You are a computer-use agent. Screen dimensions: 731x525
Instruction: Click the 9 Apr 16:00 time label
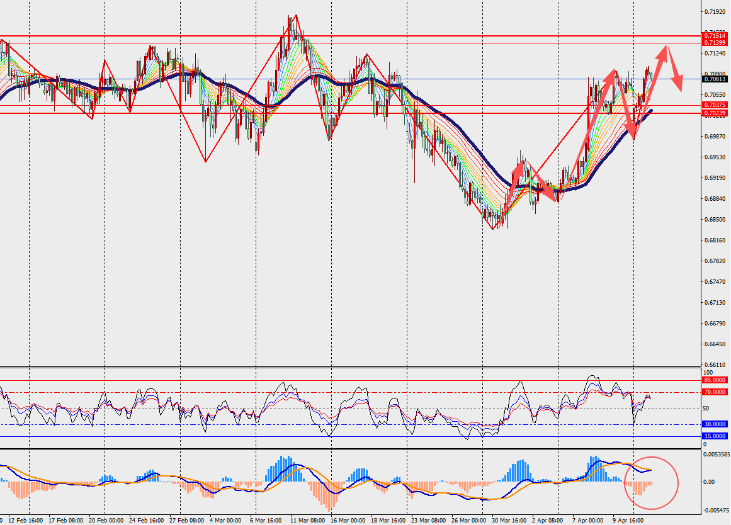pos(630,521)
